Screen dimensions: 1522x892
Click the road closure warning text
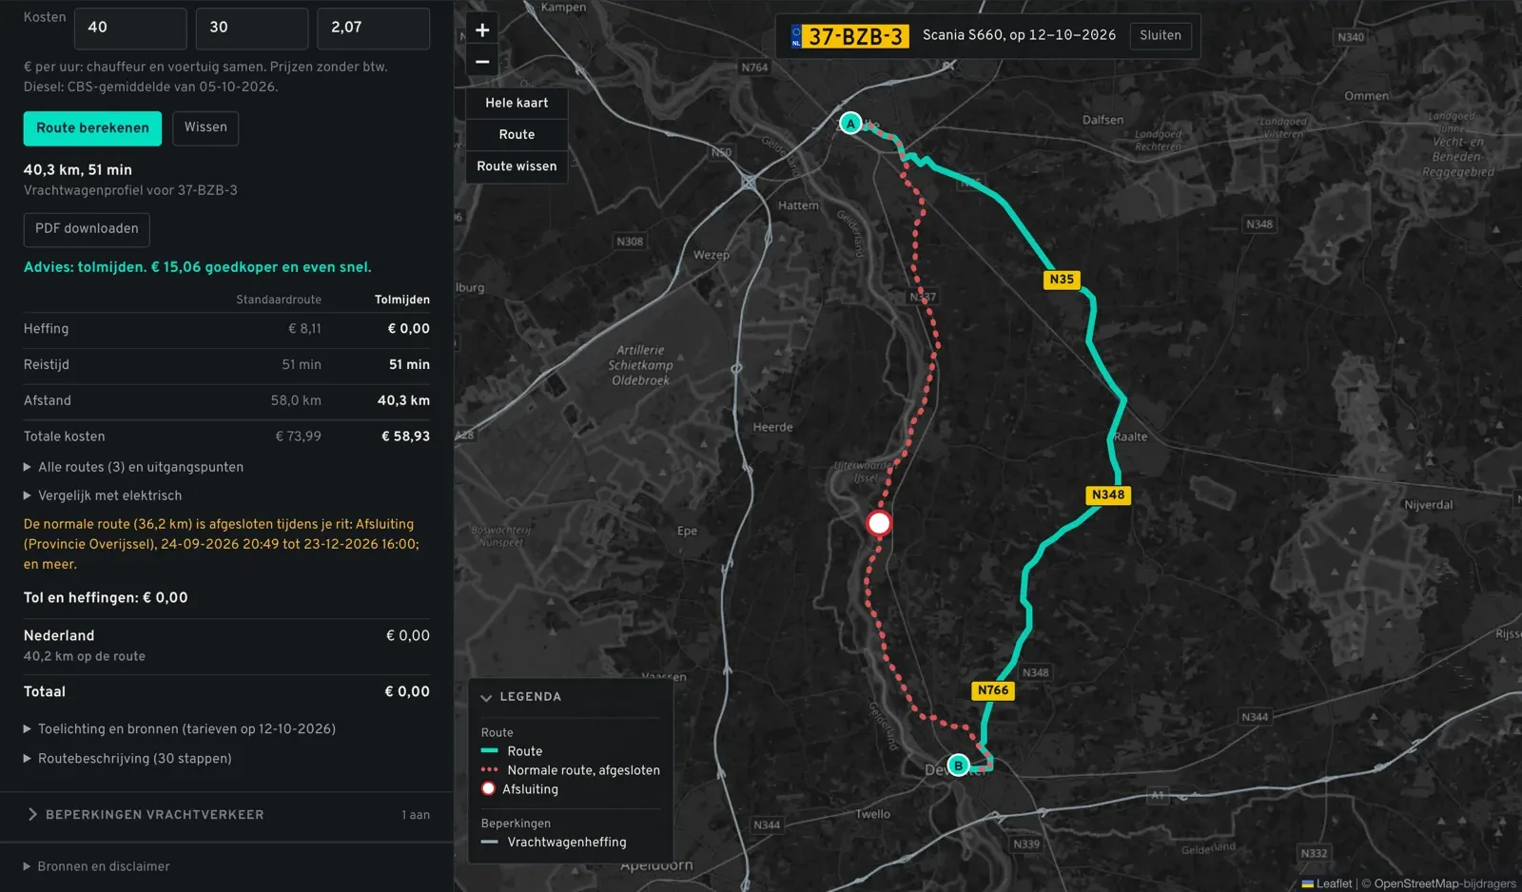(222, 544)
